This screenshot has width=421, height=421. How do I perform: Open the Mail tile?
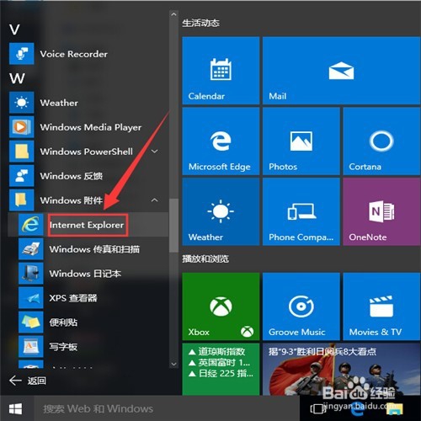(x=341, y=71)
